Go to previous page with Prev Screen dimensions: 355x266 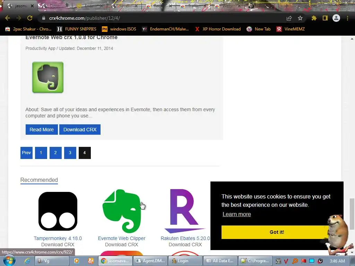pos(26,153)
